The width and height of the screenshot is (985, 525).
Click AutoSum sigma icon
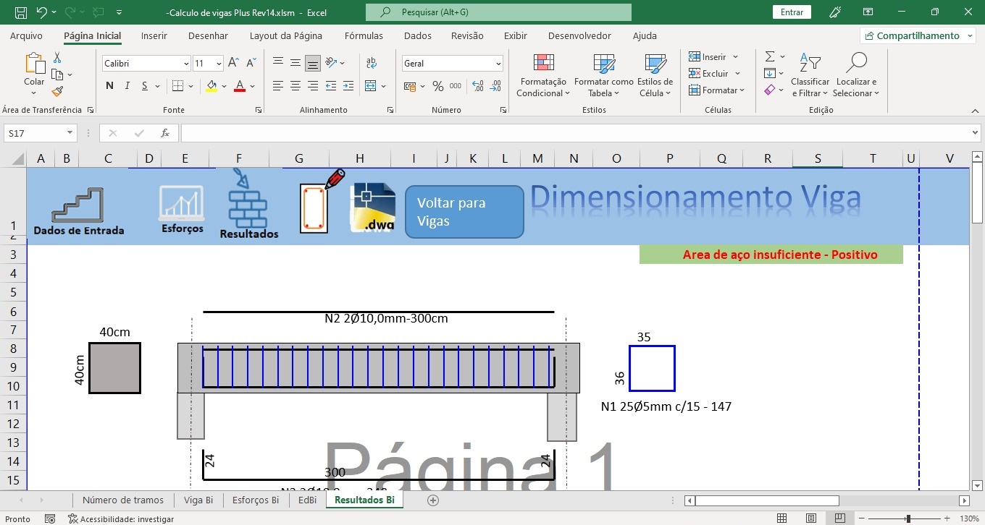tap(770, 56)
